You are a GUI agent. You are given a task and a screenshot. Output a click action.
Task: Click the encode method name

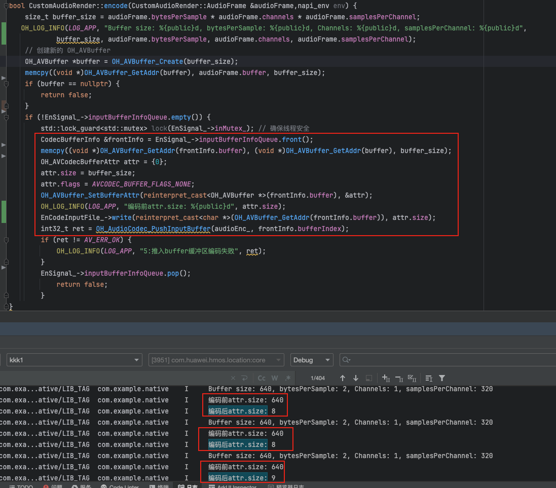click(x=116, y=6)
